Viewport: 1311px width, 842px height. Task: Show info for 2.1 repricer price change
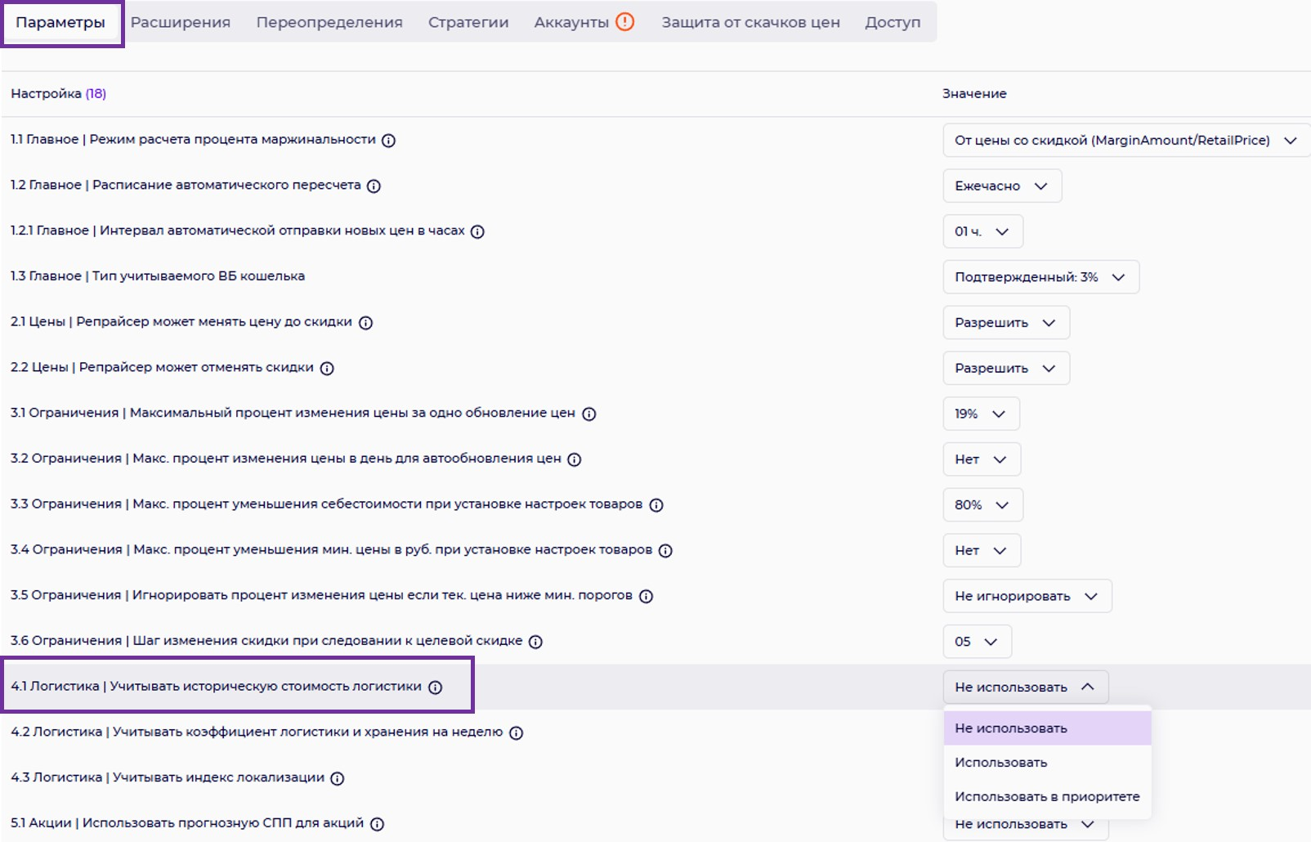click(x=366, y=323)
